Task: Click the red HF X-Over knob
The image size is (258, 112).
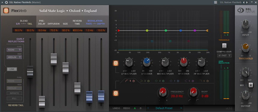Action: [184, 62]
